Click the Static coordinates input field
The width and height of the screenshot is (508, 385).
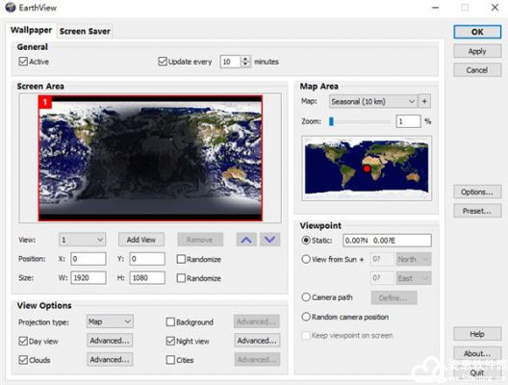(387, 241)
